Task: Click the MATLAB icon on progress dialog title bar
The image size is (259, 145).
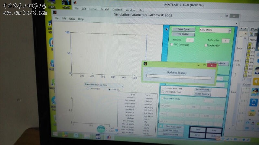Action: click(145, 64)
